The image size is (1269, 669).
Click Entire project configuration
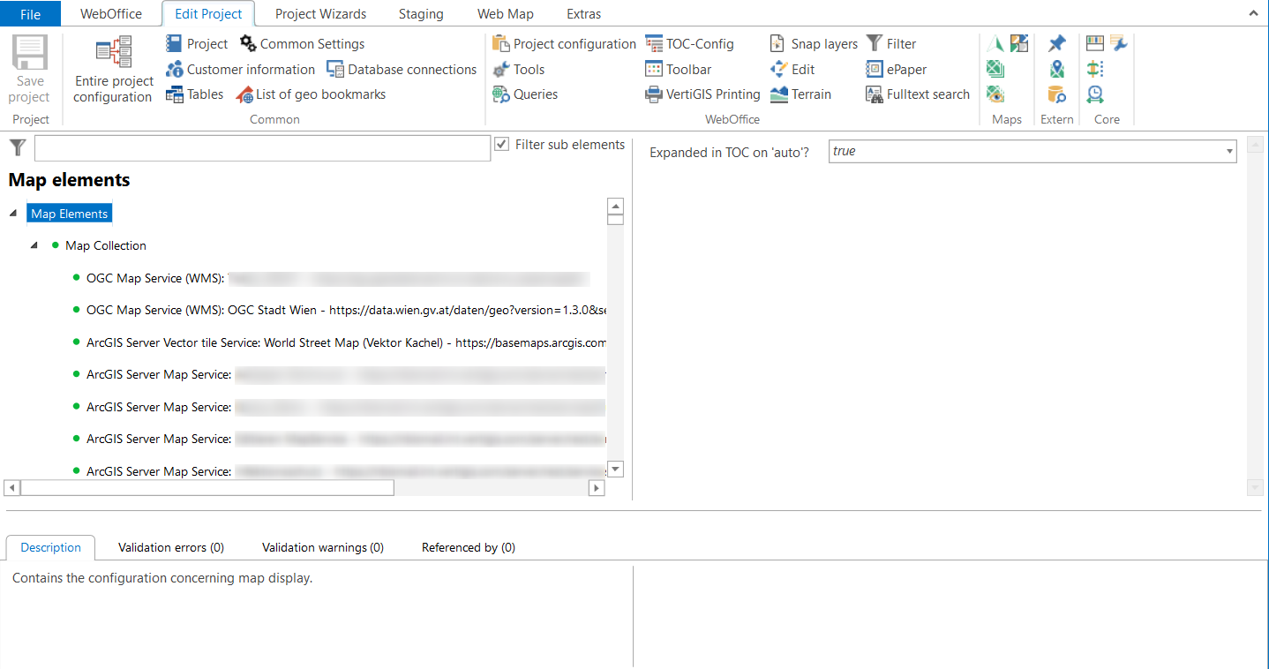tap(112, 69)
